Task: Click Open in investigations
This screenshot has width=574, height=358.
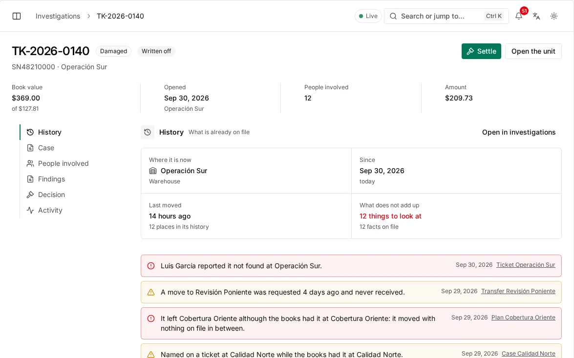Action: click(519, 132)
